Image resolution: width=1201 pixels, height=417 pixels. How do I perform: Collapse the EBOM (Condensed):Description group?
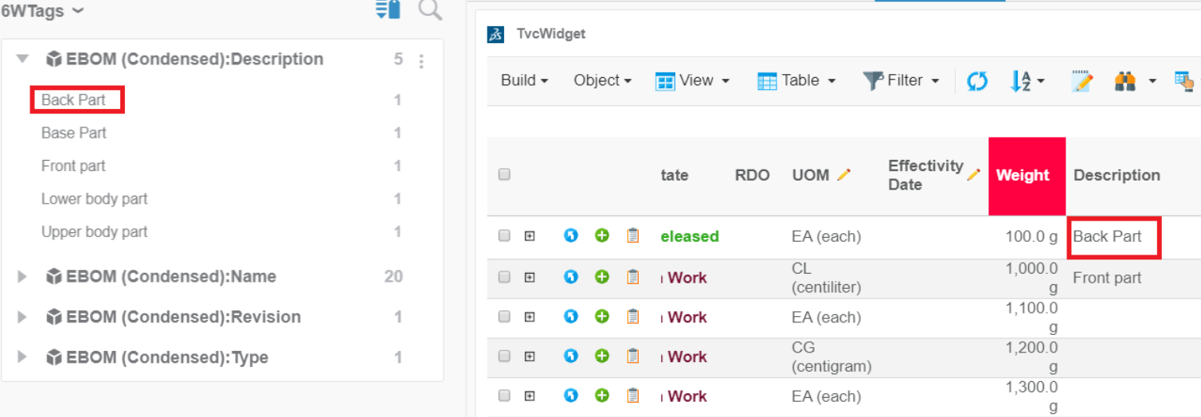pos(23,60)
